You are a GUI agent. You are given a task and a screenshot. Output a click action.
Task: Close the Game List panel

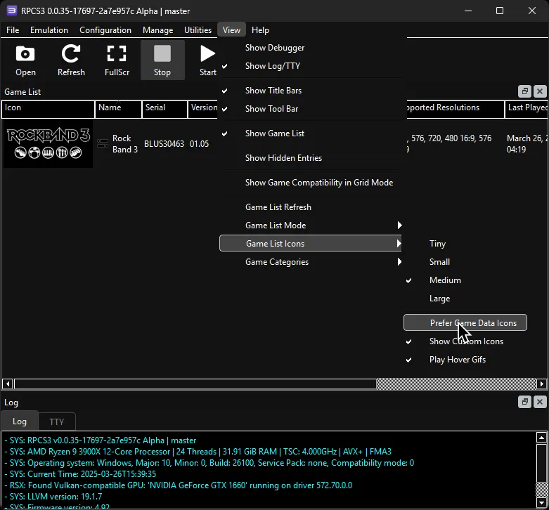click(x=540, y=91)
